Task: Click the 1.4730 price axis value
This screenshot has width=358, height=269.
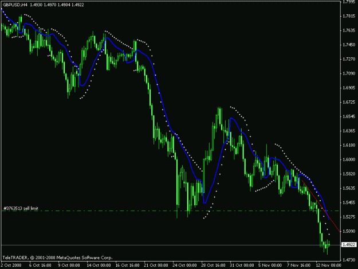Action: click(349, 260)
